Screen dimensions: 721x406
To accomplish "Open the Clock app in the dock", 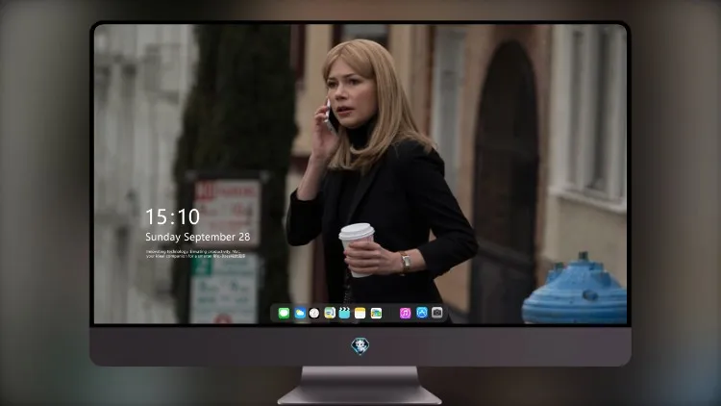I will [x=314, y=313].
